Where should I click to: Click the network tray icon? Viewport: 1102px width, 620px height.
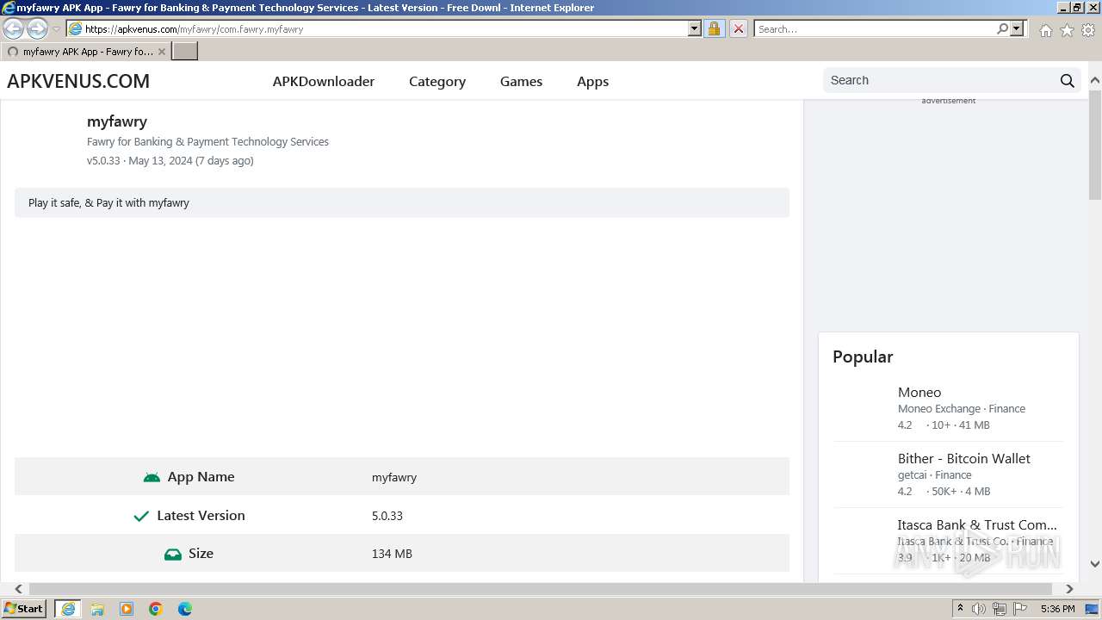[x=1000, y=609]
